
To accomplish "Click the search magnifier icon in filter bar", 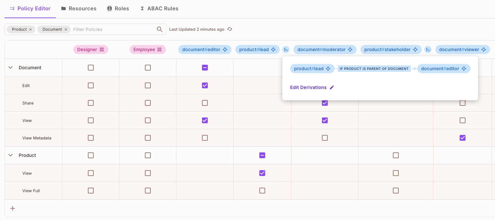I will pos(159,29).
